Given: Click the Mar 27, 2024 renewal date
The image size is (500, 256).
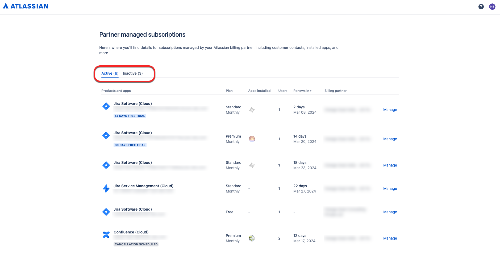Looking at the screenshot, I should click(305, 191).
